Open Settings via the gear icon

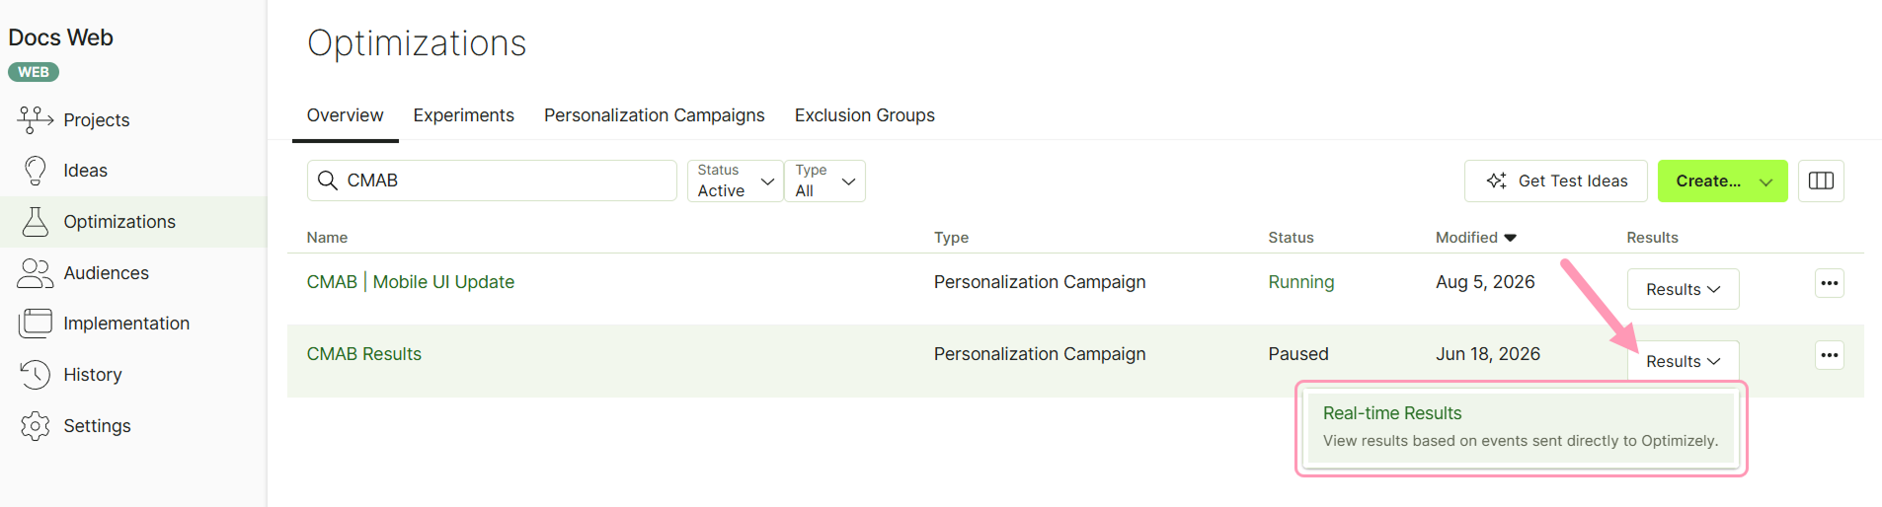36,426
